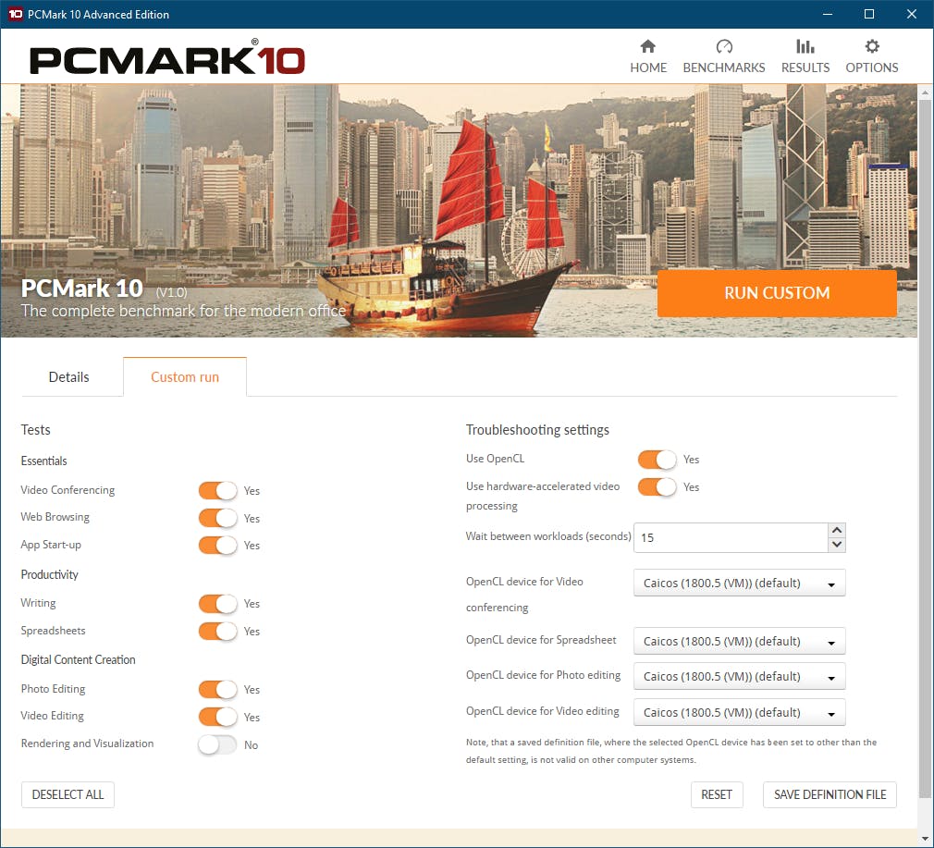Click the 'Tests' heading
Image resolution: width=934 pixels, height=848 pixels.
[x=36, y=430]
